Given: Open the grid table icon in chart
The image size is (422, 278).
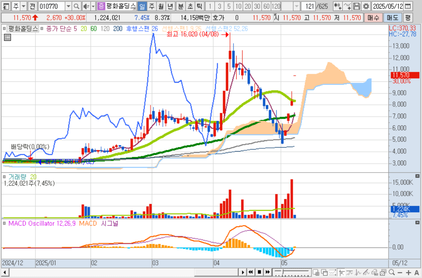Looking at the screenshot, I should click(7, 38).
